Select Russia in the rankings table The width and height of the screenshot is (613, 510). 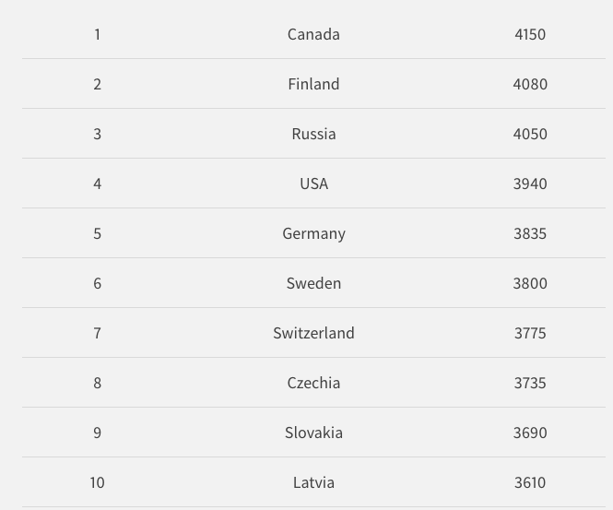click(313, 134)
